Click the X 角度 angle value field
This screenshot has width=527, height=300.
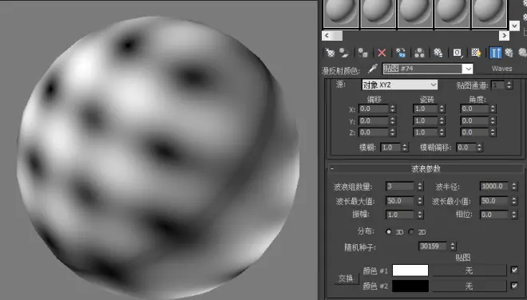coord(474,109)
